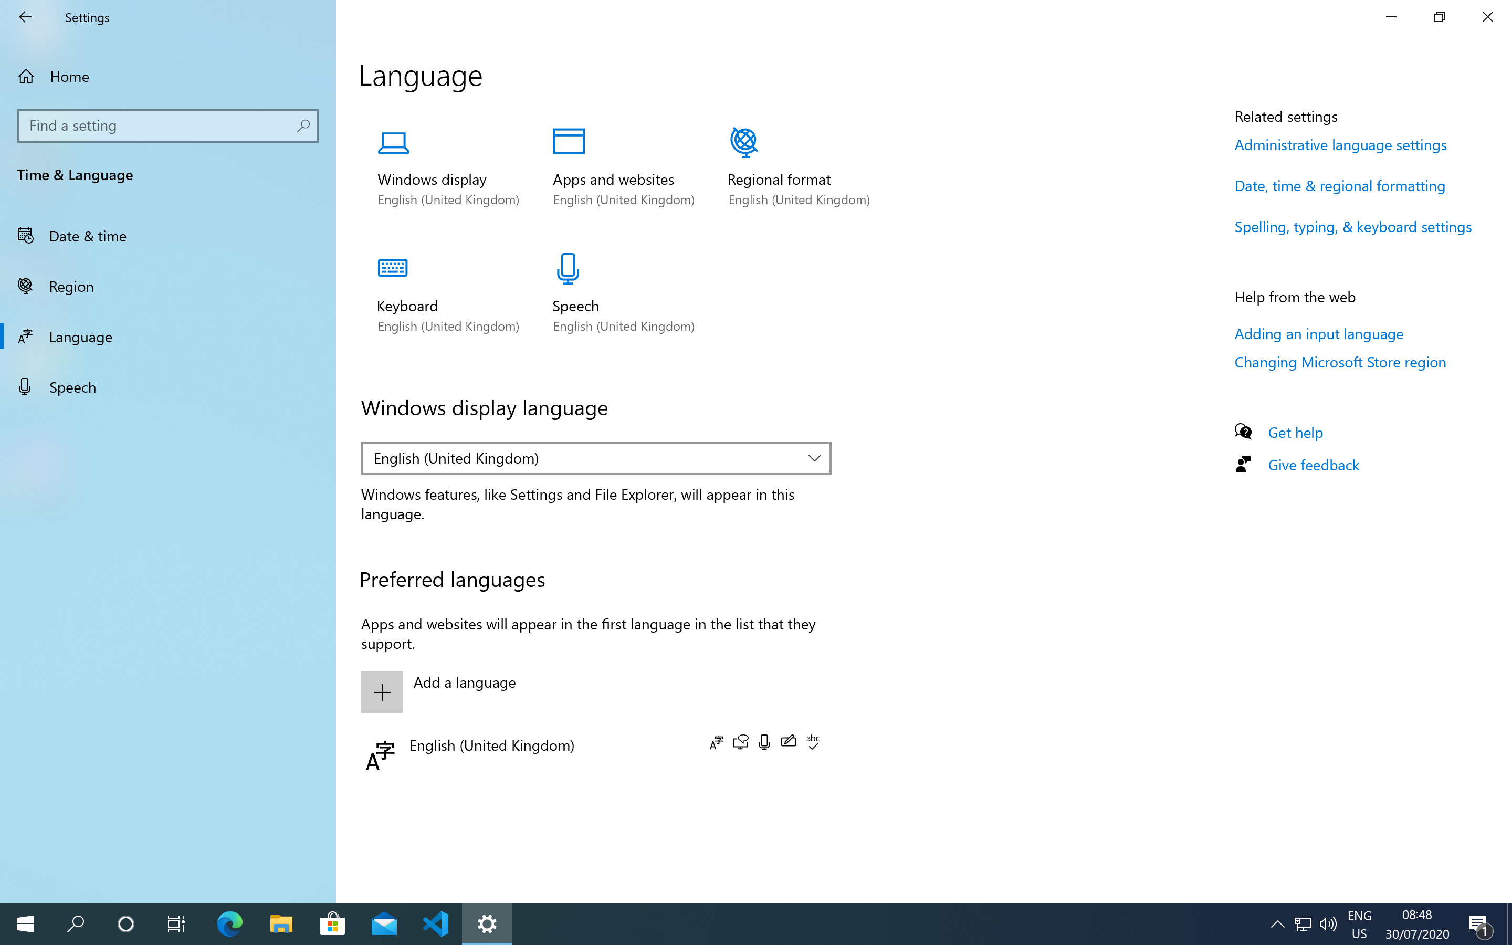The image size is (1512, 945).
Task: Select English (United Kingdom) in preferred languages
Action: click(596, 755)
